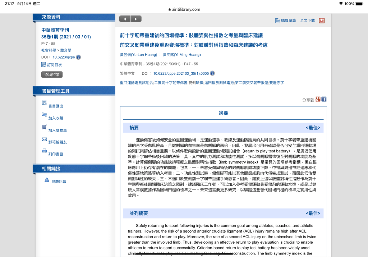Click <最佳> beside the 並列摘要 heading
Image resolution: width=368 pixels, height=257 pixels.
313,214
